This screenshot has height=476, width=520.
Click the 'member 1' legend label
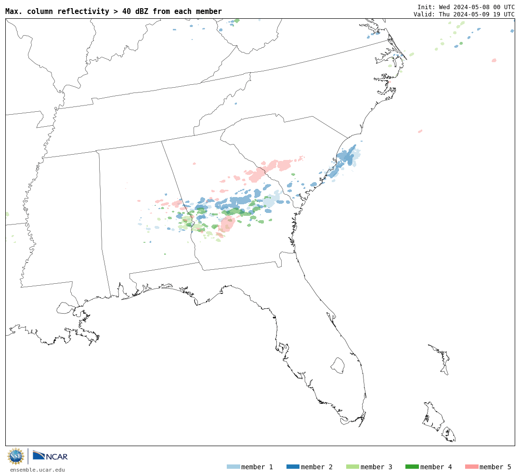pos(257,467)
